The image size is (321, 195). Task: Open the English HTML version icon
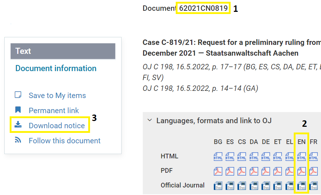[301, 157]
